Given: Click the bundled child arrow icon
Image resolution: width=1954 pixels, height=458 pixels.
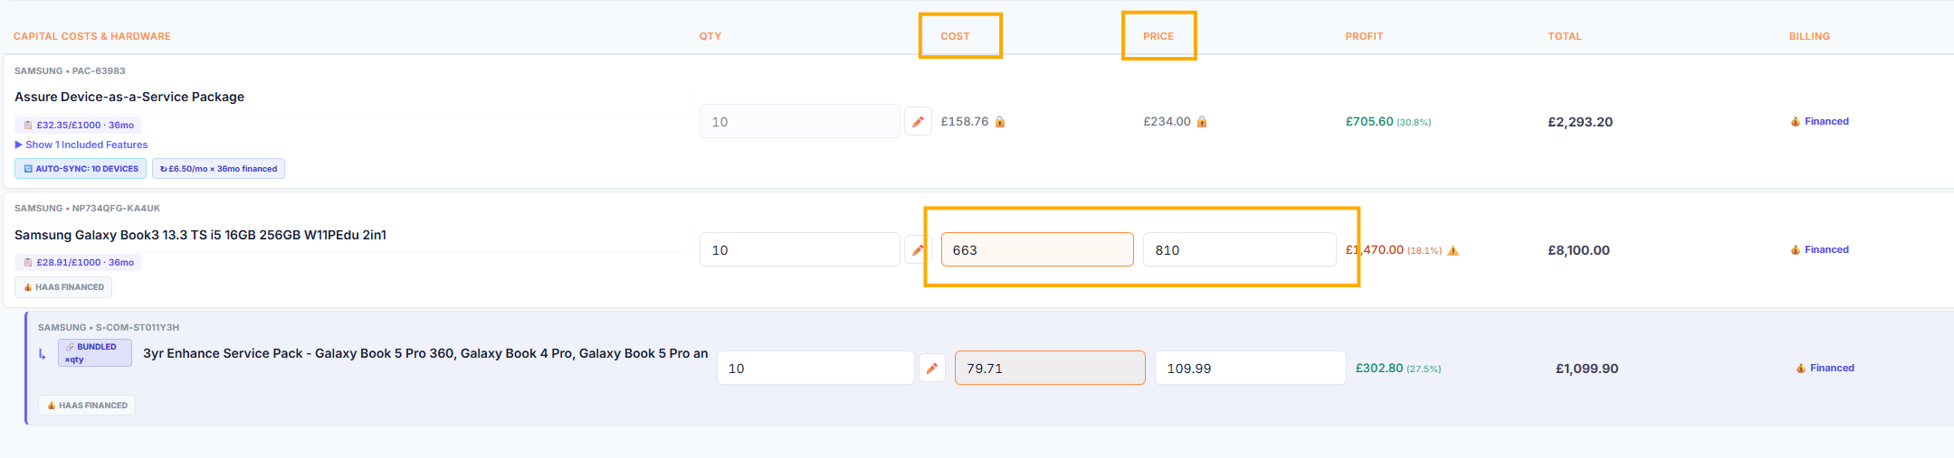Looking at the screenshot, I should coord(42,355).
